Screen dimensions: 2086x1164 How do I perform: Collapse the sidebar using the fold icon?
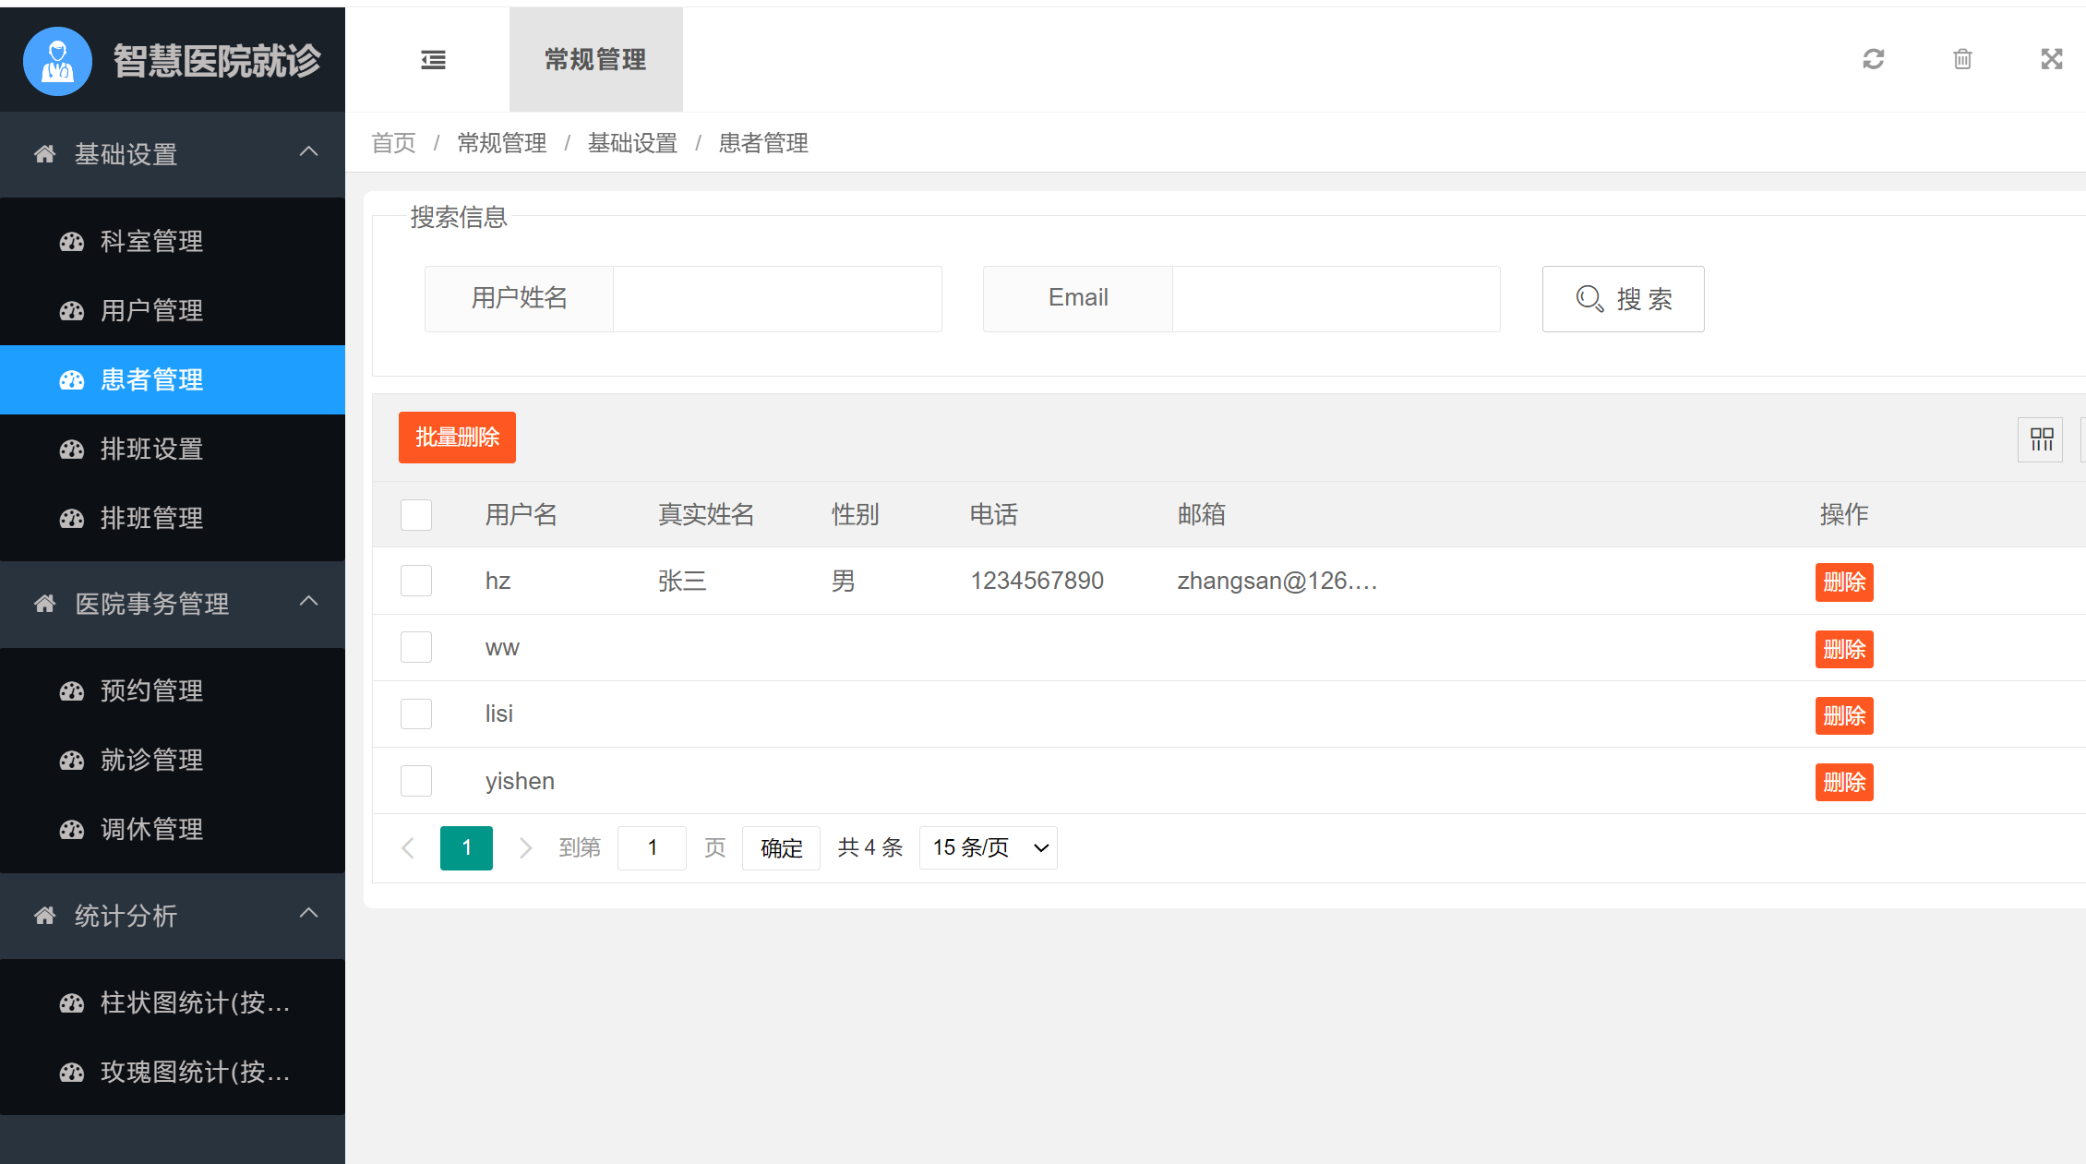pyautogui.click(x=433, y=59)
